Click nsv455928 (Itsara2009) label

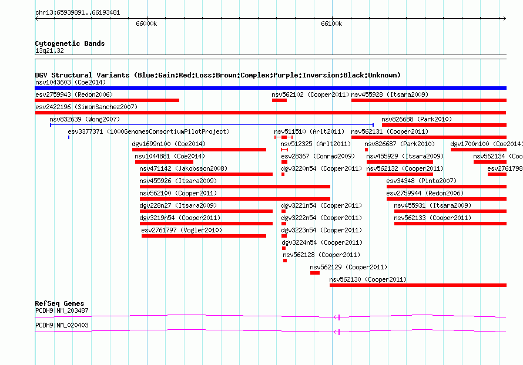pyautogui.click(x=390, y=94)
